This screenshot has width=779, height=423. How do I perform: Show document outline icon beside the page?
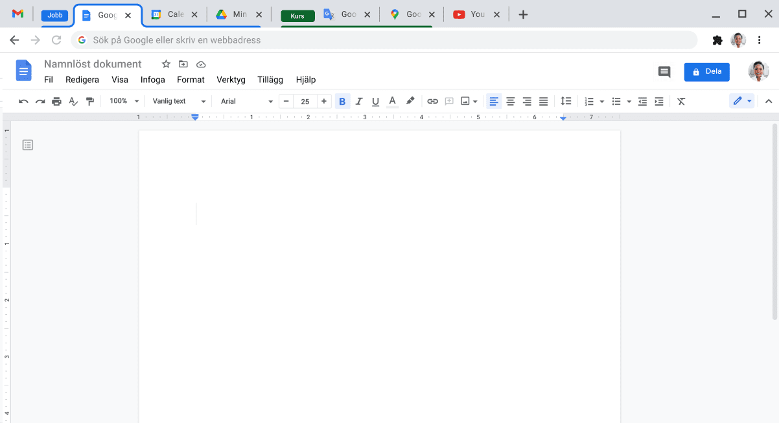point(28,145)
